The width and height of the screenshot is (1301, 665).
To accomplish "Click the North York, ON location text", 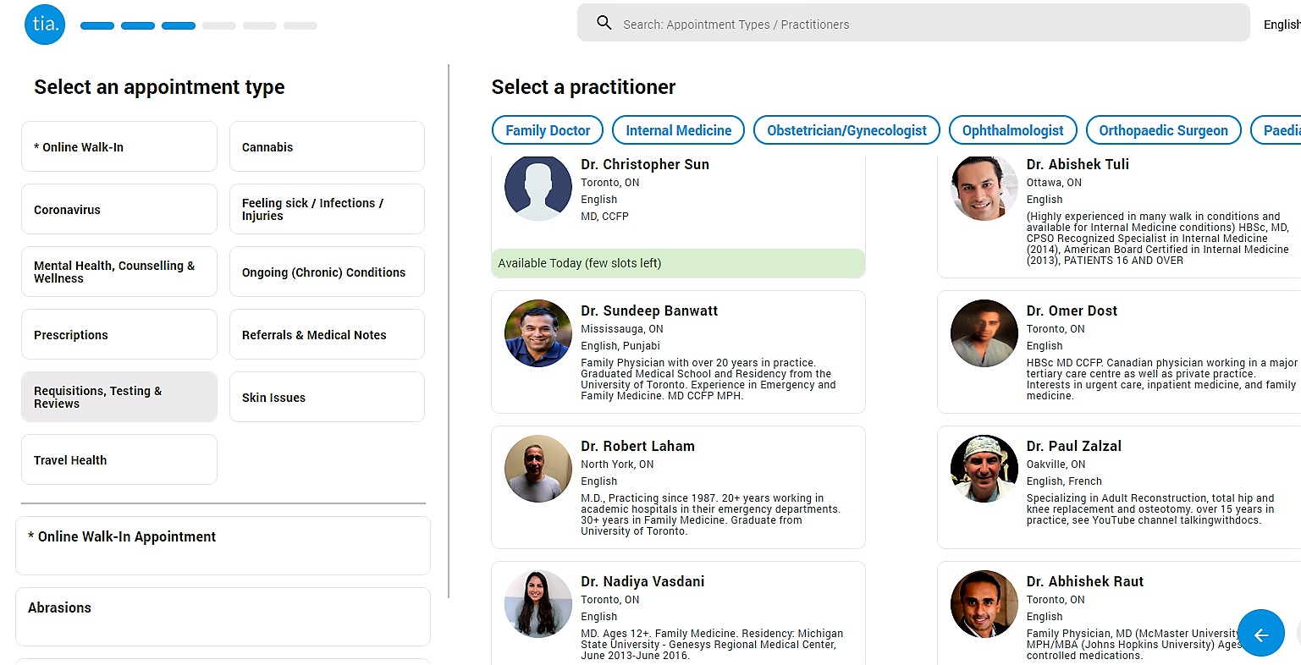I will tap(617, 464).
